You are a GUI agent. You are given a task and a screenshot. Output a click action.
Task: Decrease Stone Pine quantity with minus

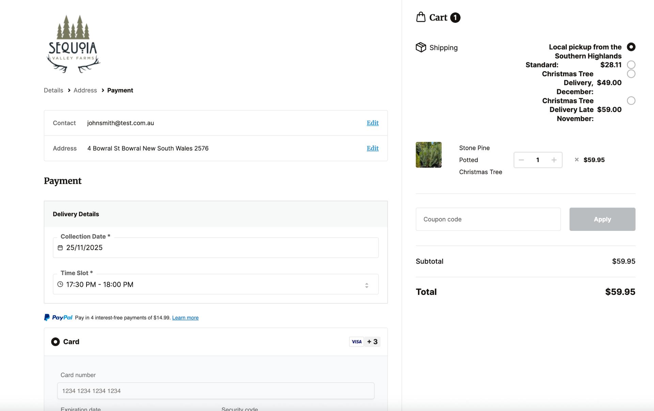pyautogui.click(x=521, y=160)
